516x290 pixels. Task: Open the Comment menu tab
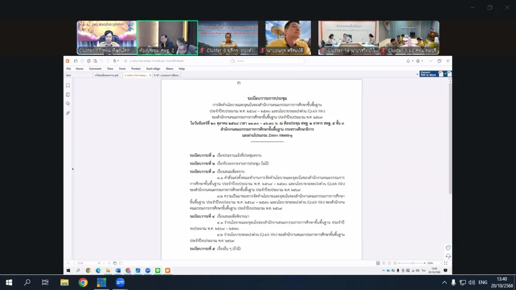coord(95,68)
